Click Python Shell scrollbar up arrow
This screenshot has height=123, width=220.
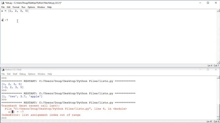click(x=218, y=77)
